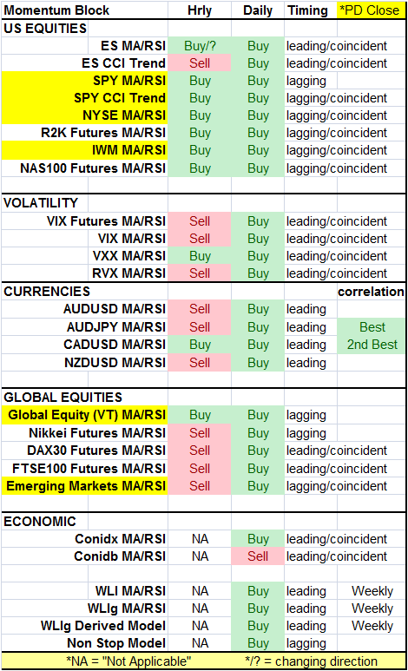Select the ES CCI Trend hourly Sell cell

tap(200, 62)
